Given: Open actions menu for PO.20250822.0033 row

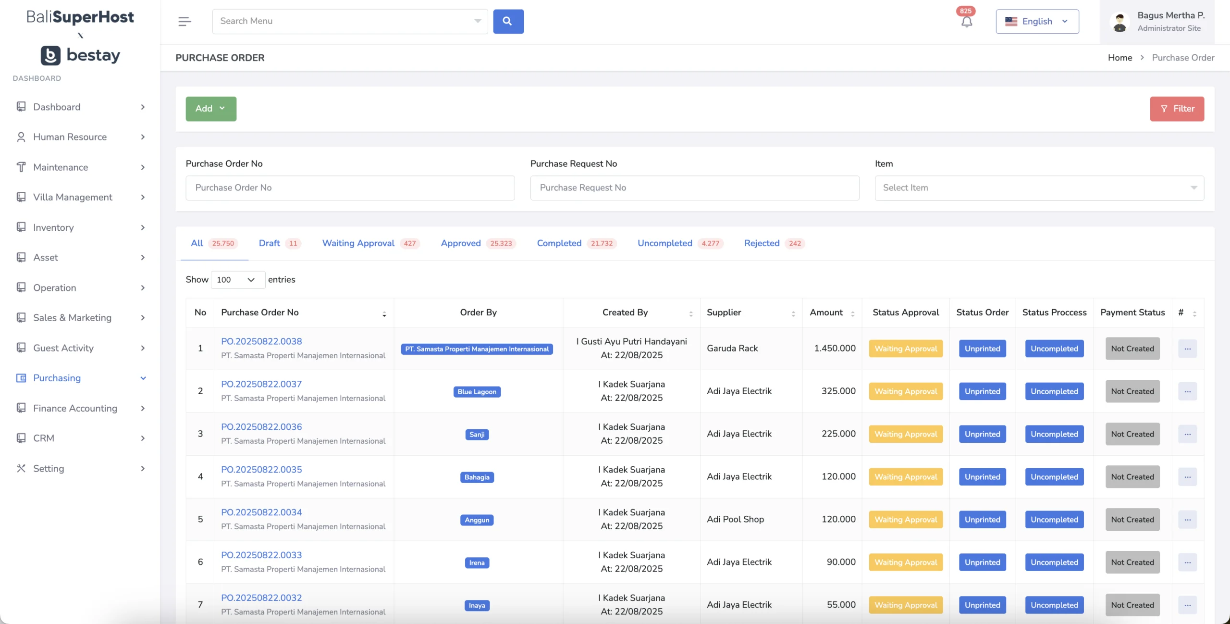Looking at the screenshot, I should [x=1187, y=562].
